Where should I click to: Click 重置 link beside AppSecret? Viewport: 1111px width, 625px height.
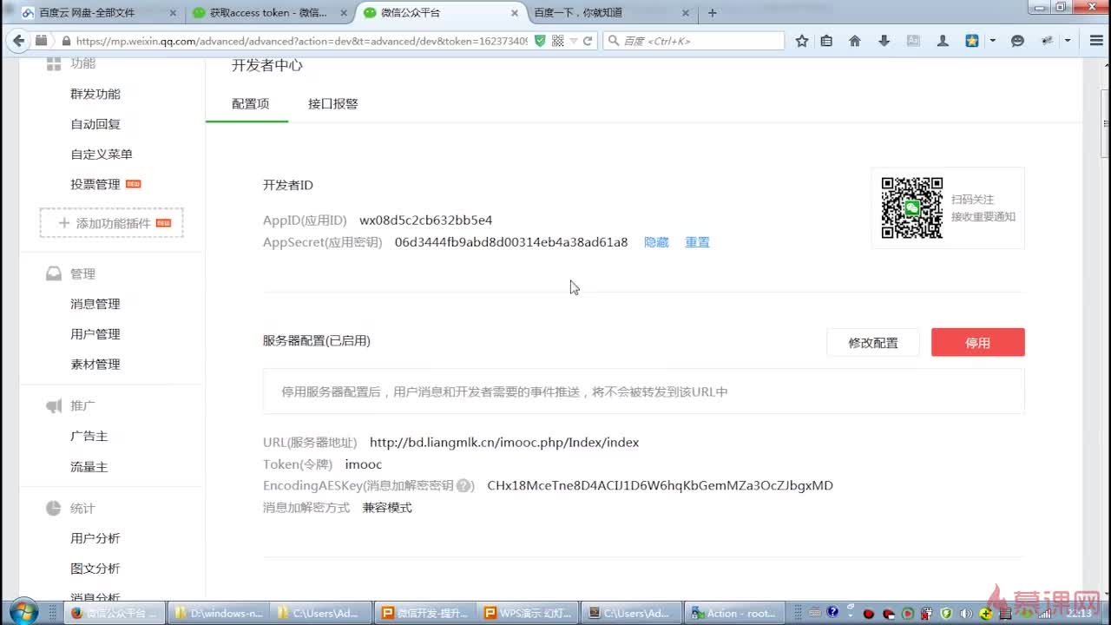tap(697, 242)
